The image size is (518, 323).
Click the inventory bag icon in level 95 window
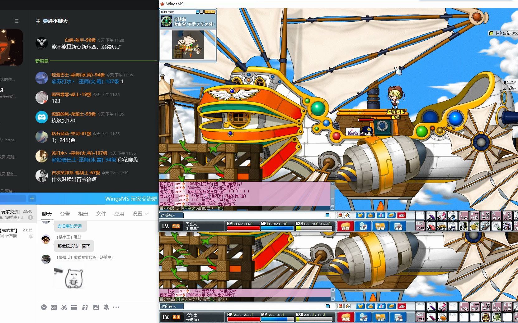(x=370, y=215)
